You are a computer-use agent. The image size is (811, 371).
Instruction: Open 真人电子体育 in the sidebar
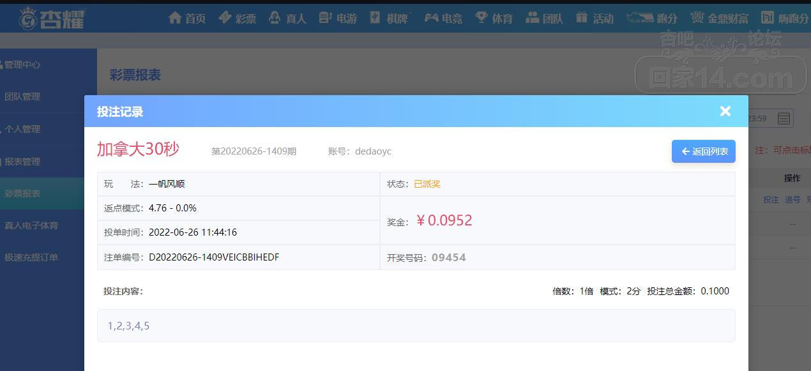31,225
